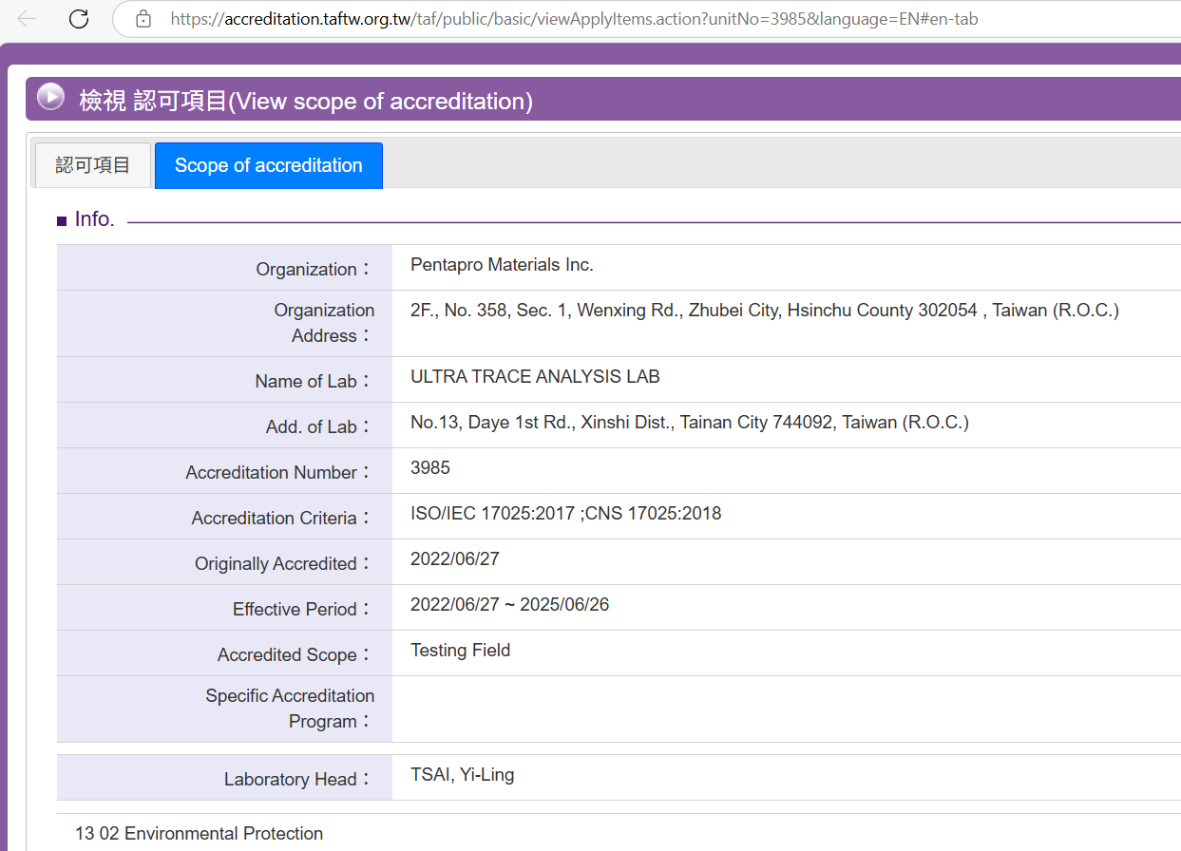Click ULTRA TRACE ANALYSIS LAB value
This screenshot has width=1181, height=851.
tap(535, 377)
